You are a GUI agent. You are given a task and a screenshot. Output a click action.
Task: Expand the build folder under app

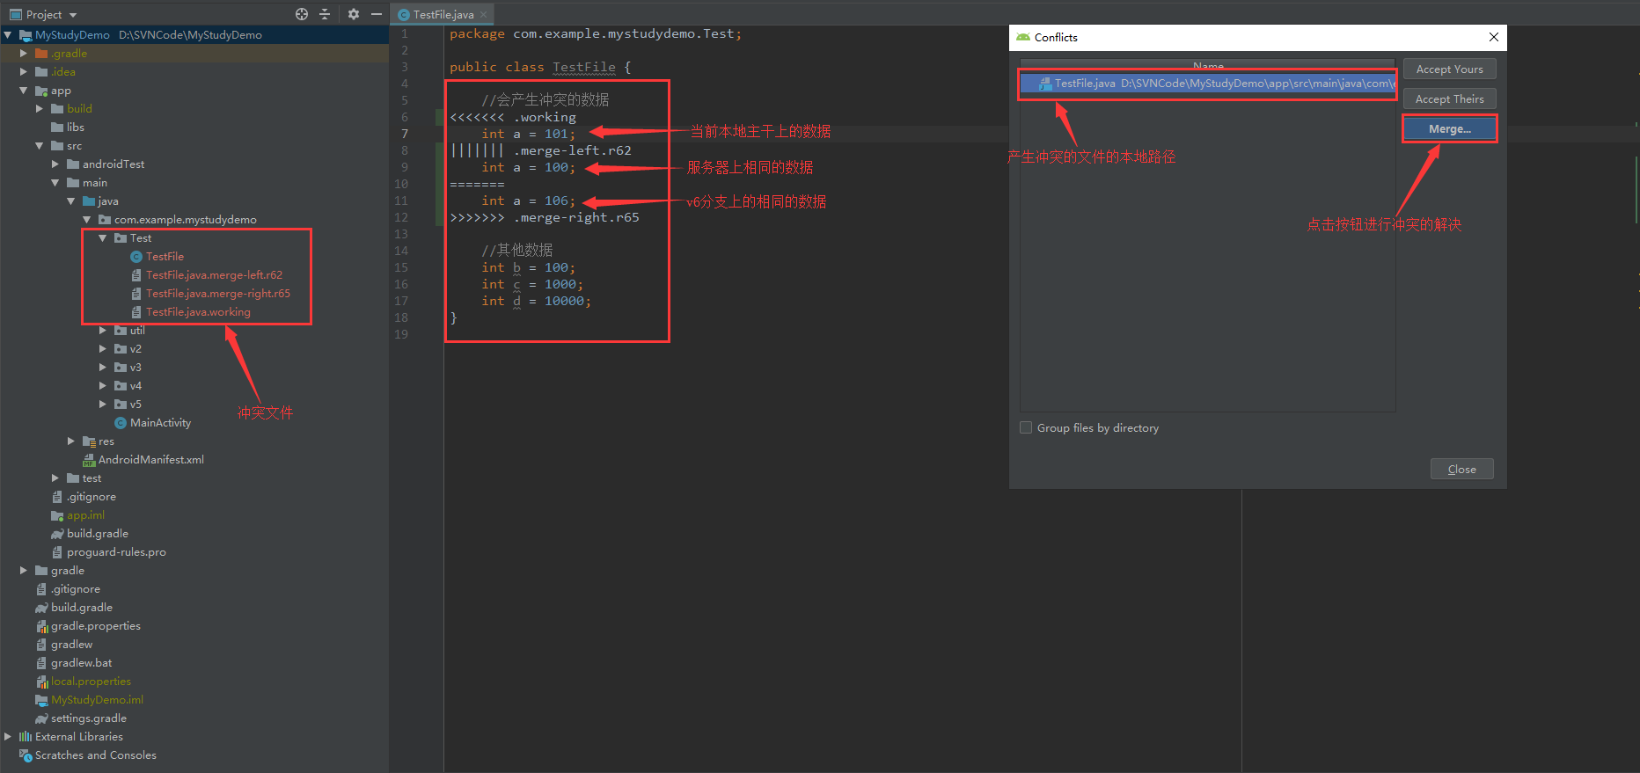[40, 109]
